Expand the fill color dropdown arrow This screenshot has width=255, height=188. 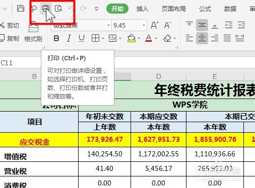(139, 38)
